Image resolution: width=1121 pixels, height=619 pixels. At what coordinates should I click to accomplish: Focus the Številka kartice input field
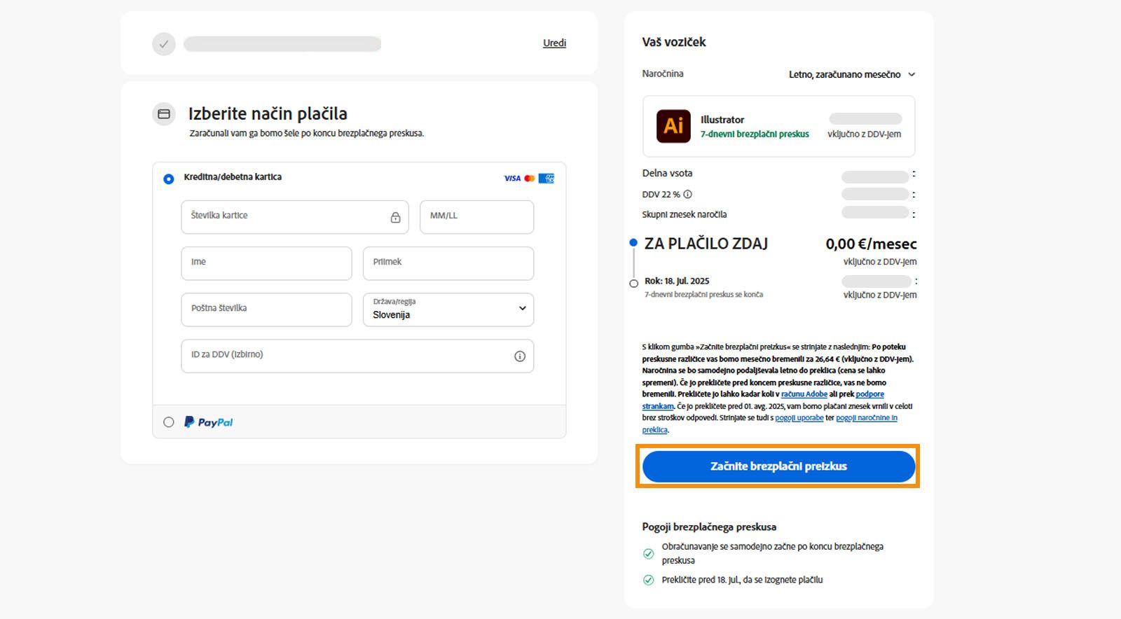tap(284, 217)
